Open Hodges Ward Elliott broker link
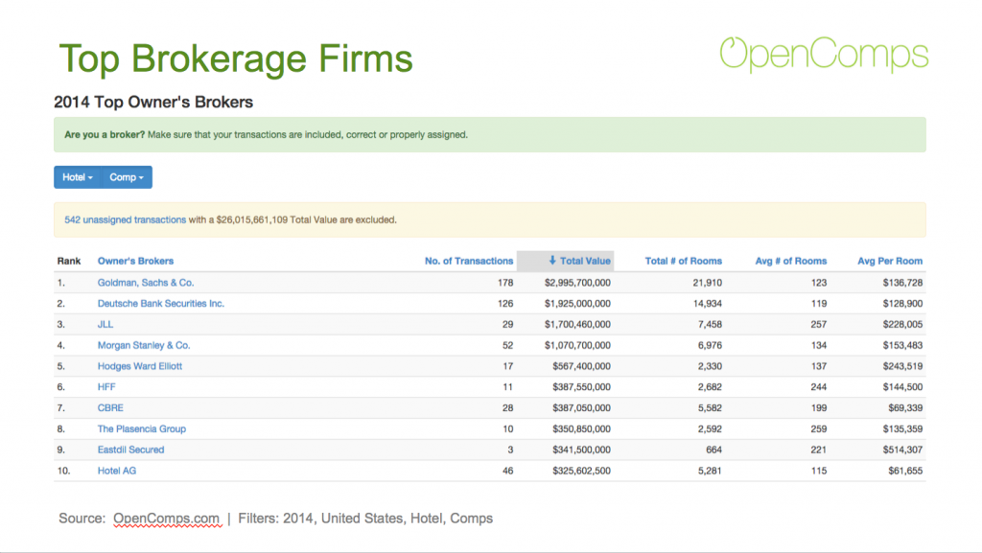This screenshot has width=982, height=553. point(140,366)
